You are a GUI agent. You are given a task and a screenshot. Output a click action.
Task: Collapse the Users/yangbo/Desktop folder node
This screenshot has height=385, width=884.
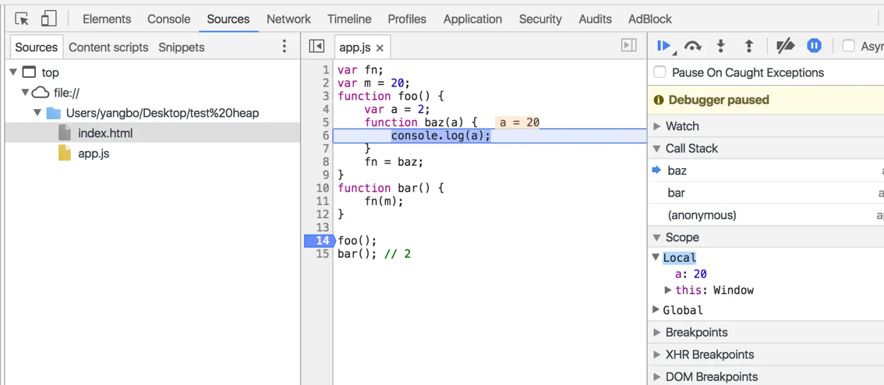[38, 113]
